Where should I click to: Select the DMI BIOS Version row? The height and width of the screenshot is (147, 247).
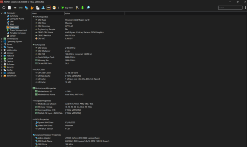pos(79,129)
